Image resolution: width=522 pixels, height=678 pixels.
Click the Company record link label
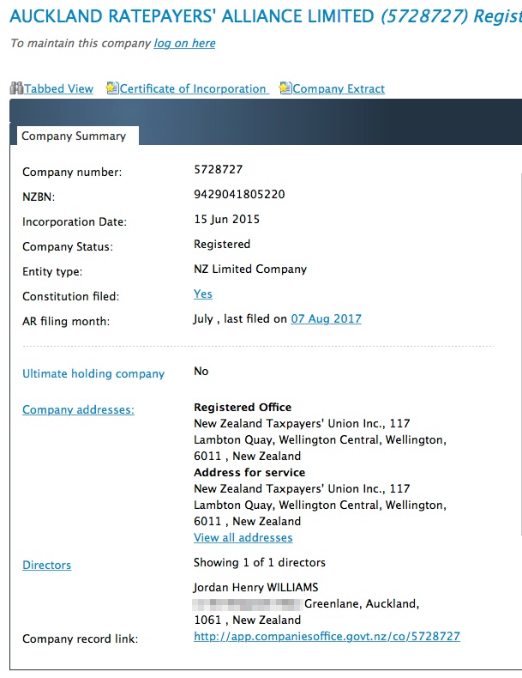[81, 639]
